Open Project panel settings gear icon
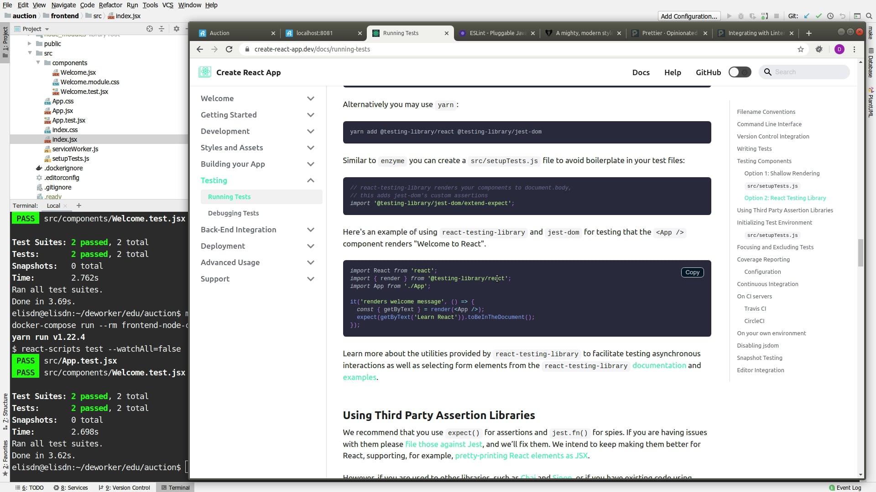This screenshot has height=492, width=876. tap(177, 29)
